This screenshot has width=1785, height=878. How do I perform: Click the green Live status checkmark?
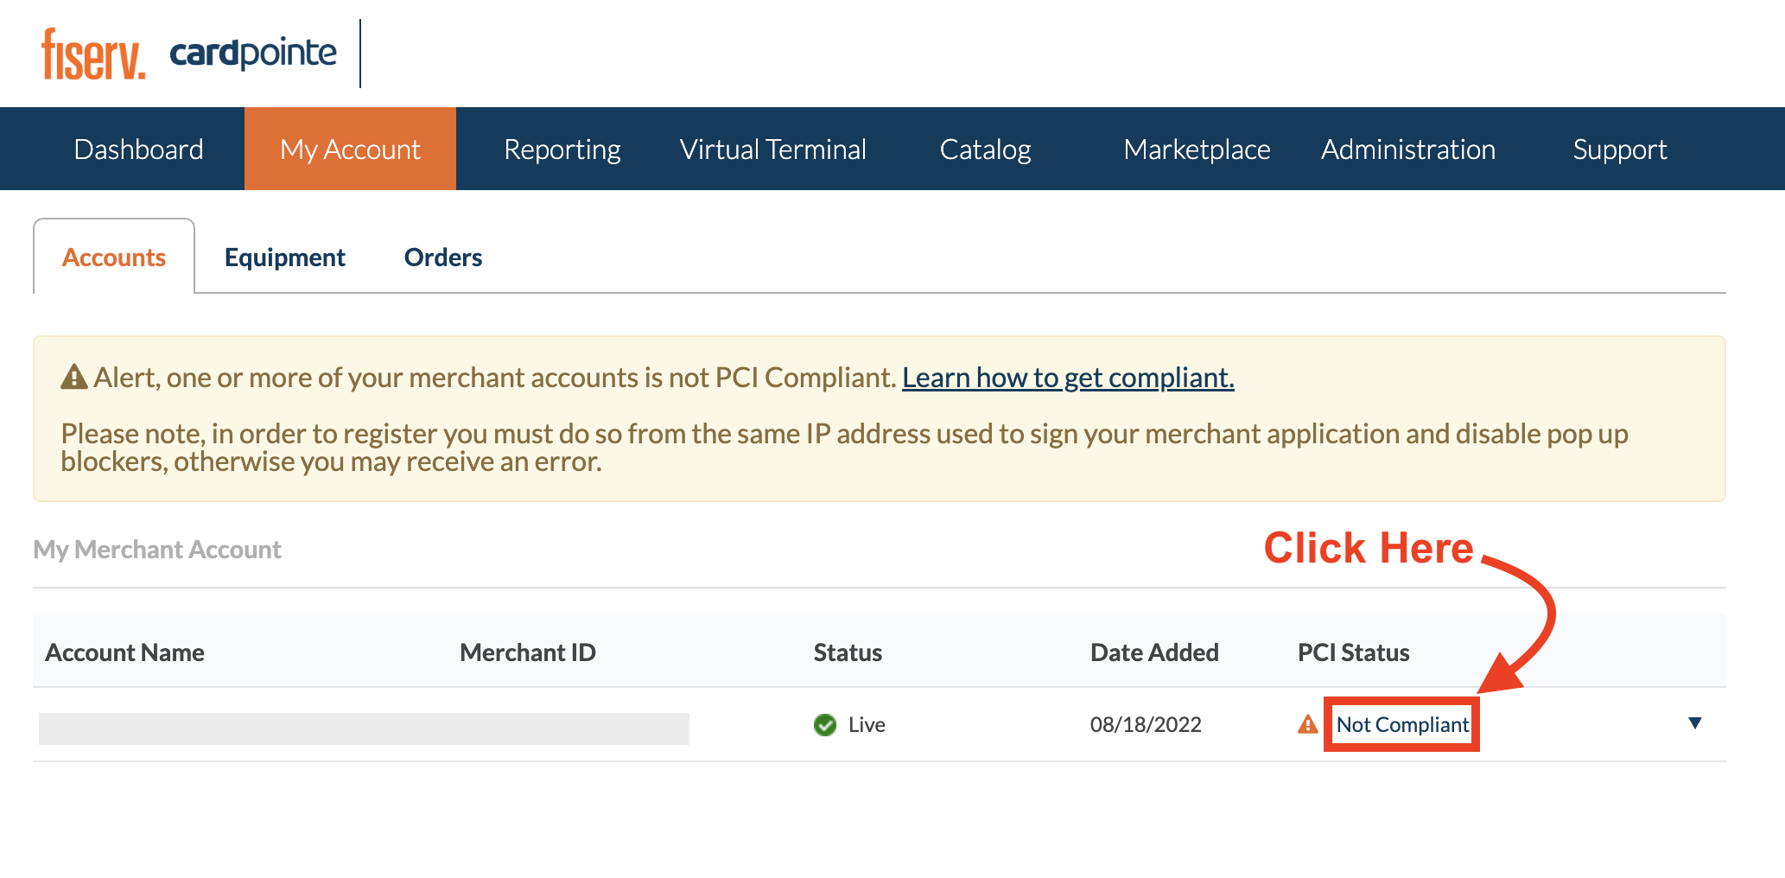[x=825, y=725]
